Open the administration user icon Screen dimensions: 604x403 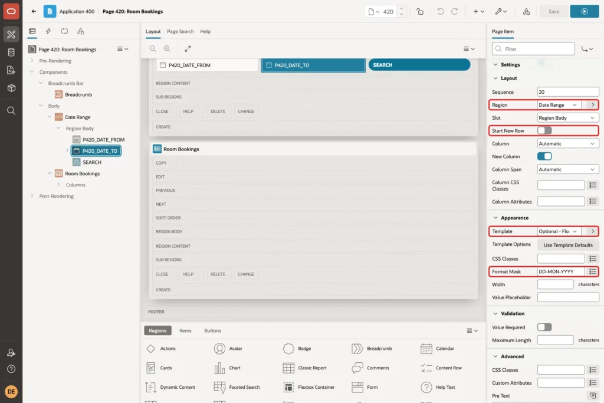(x=11, y=352)
